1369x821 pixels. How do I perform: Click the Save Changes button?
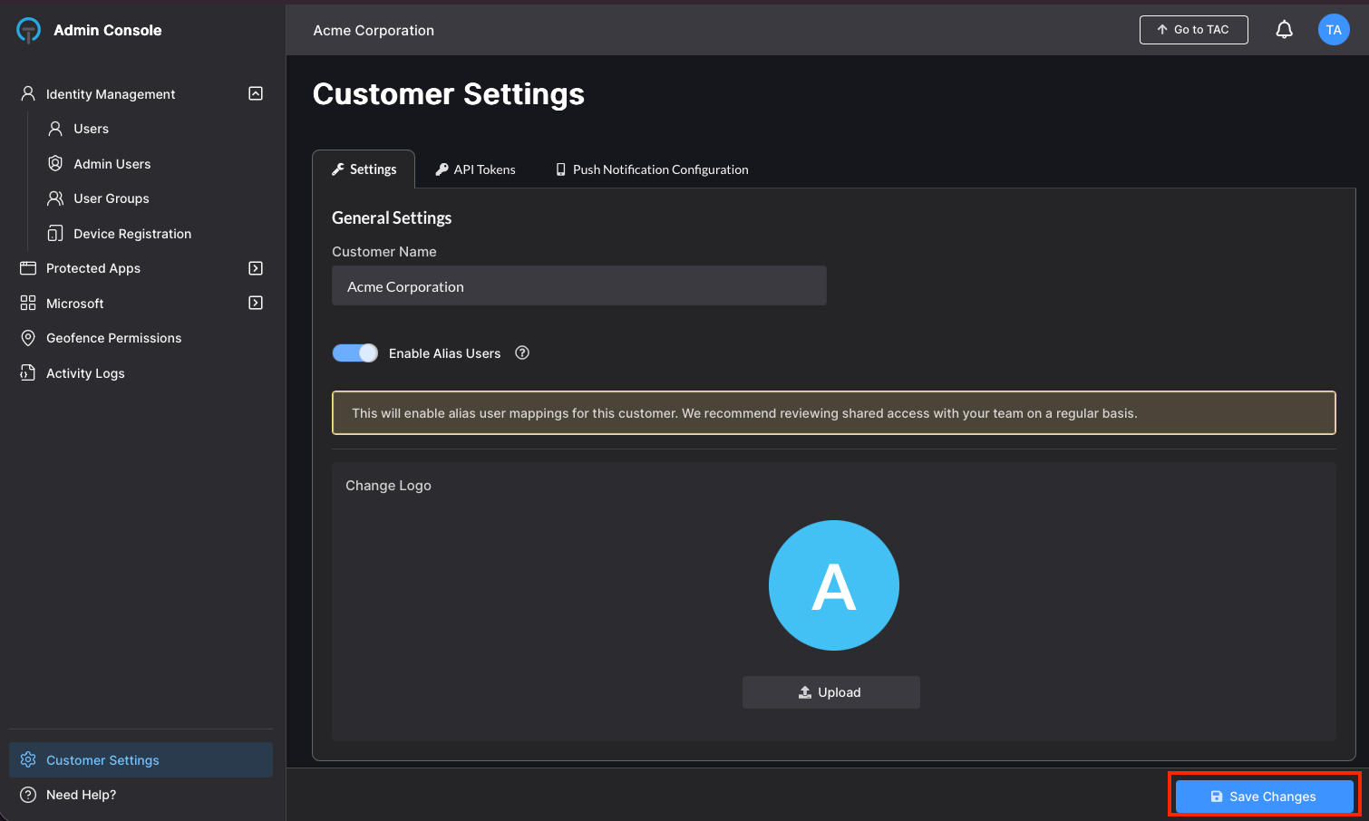(1264, 797)
